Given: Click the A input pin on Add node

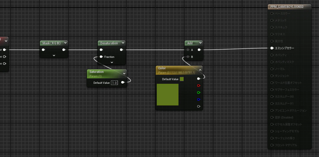Looking at the screenshot, I should pos(188,50).
